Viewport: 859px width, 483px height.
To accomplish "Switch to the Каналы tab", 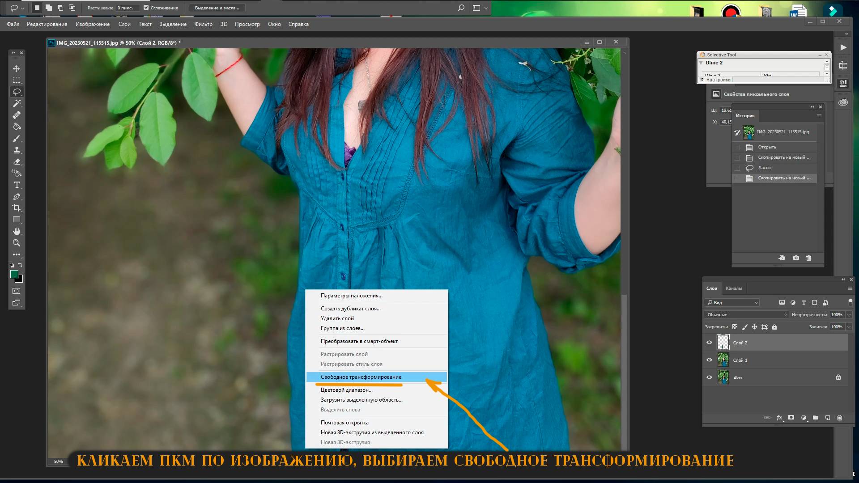I will (734, 288).
